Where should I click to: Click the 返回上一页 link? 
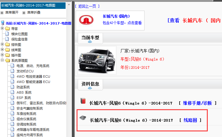[87, 6]
